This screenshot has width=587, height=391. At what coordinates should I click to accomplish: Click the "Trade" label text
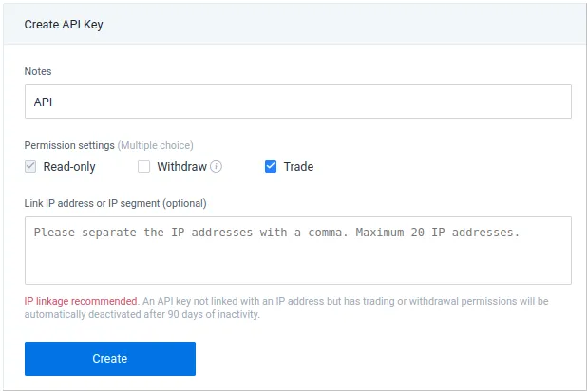tap(298, 167)
